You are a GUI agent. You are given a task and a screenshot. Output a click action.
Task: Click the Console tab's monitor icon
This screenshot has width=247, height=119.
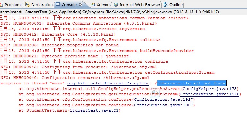click(x=58, y=4)
